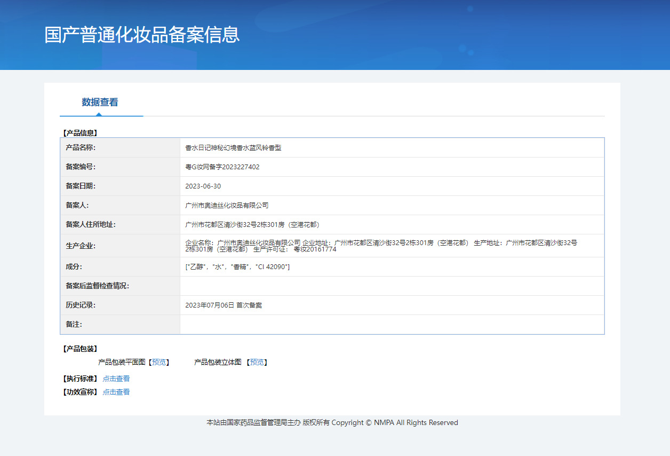Click the history record 2023年07月06日 首次备案
This screenshot has height=456, width=670.
(224, 305)
